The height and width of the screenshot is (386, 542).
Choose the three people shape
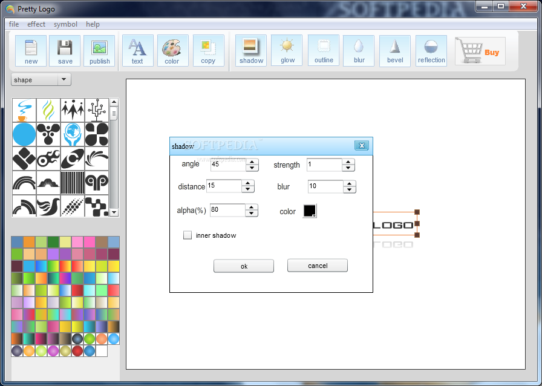click(73, 110)
